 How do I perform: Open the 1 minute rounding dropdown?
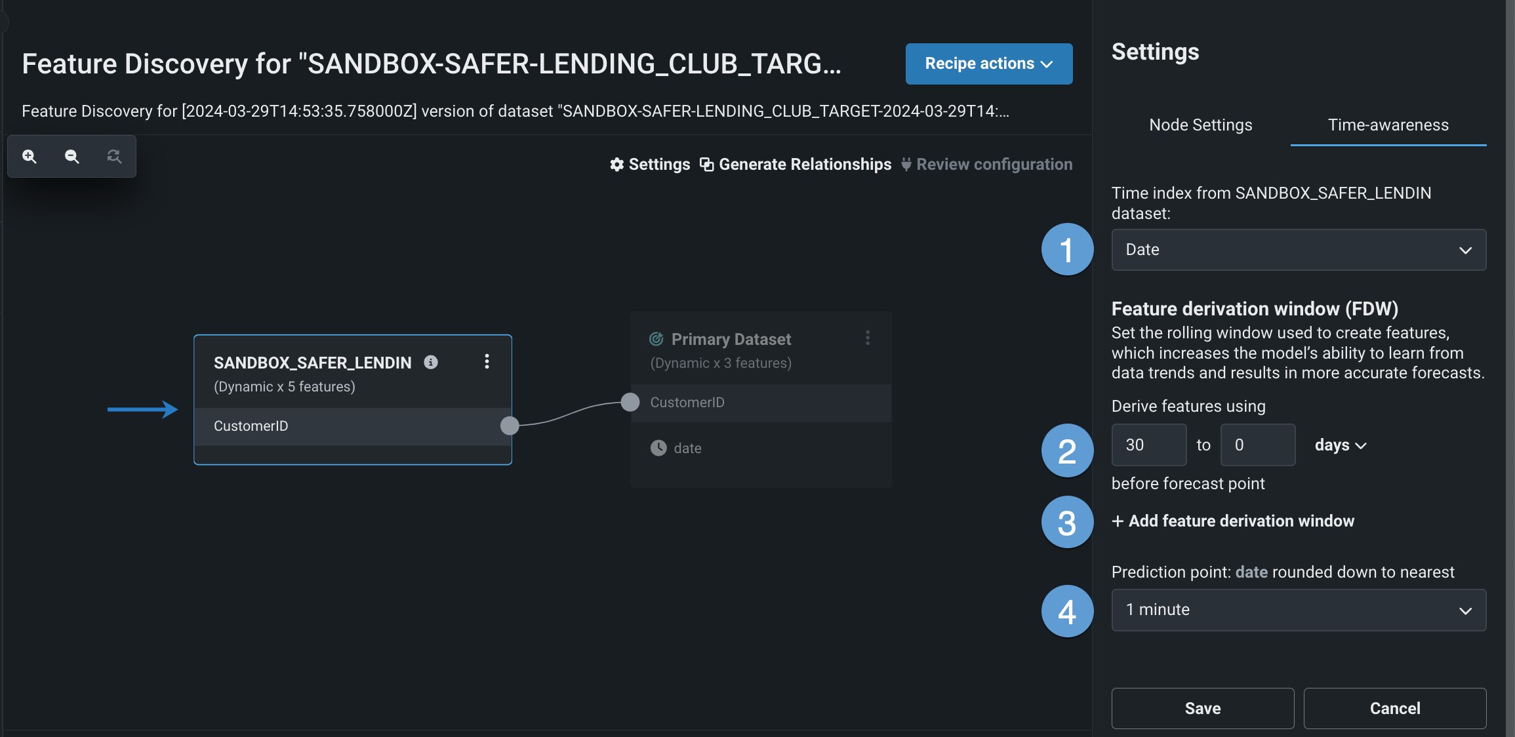pyautogui.click(x=1298, y=610)
